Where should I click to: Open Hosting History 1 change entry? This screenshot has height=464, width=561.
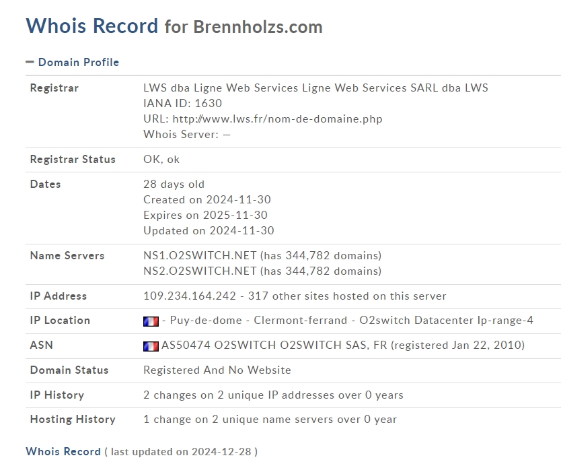click(x=270, y=419)
